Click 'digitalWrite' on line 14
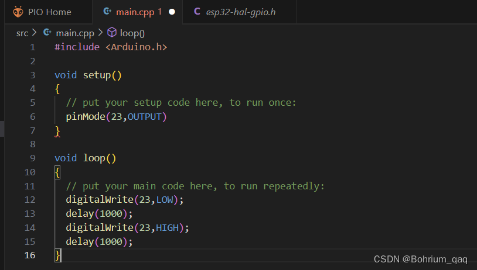 point(100,227)
